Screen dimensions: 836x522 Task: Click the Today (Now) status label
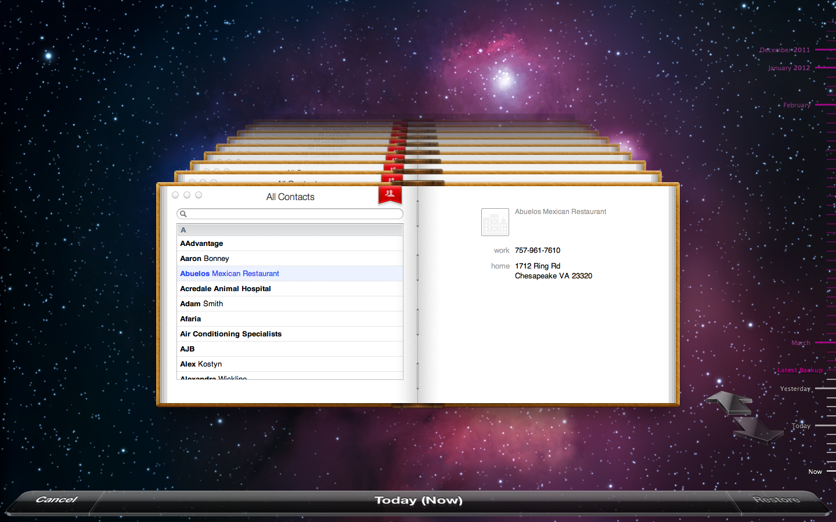(x=419, y=501)
